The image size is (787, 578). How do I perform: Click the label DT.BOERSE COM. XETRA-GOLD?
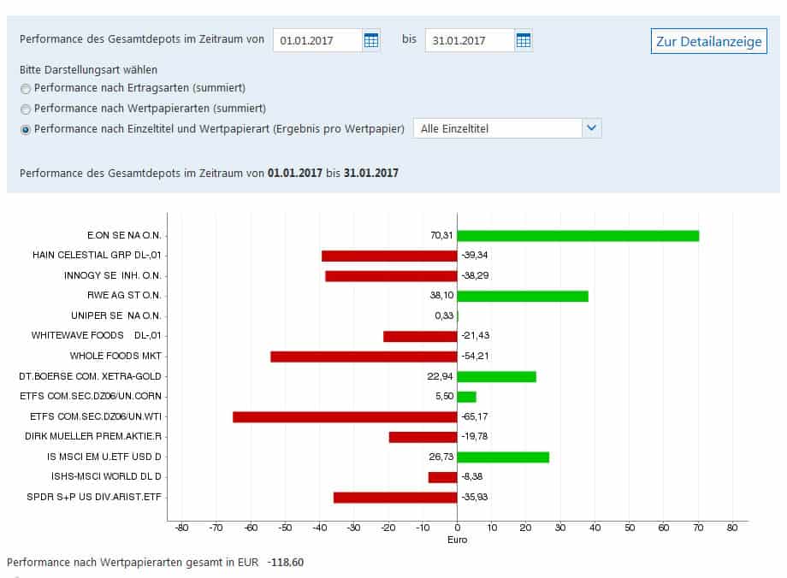pyautogui.click(x=90, y=376)
